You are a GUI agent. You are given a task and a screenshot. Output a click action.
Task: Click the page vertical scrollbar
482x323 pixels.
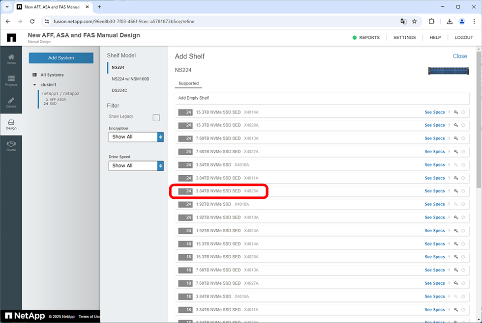click(x=479, y=120)
